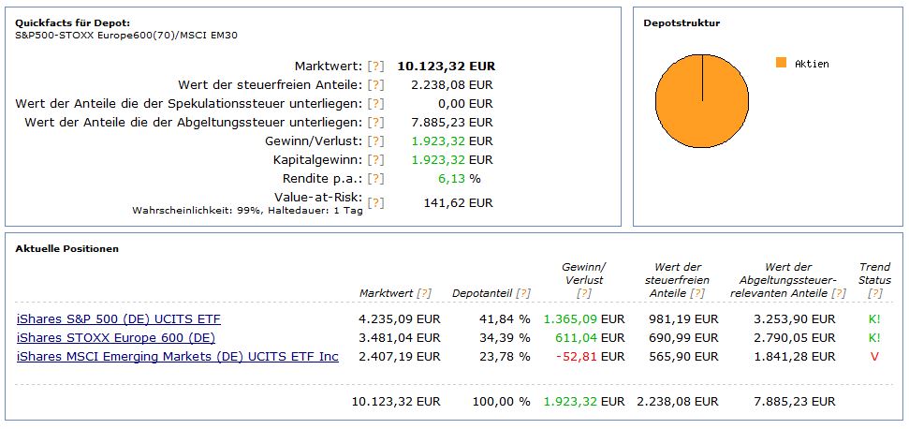Viewport: 909px width, 429px height.
Task: Click the orange Depotstruktur pie chart
Action: pyautogui.click(x=701, y=102)
